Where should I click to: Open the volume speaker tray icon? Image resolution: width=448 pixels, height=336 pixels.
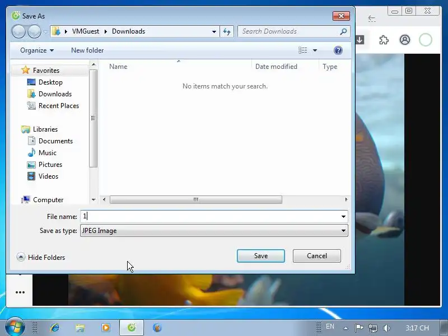[386, 328]
